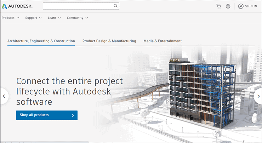This screenshot has height=143, width=262.
Task: Open the shopping cart
Action: click(218, 6)
